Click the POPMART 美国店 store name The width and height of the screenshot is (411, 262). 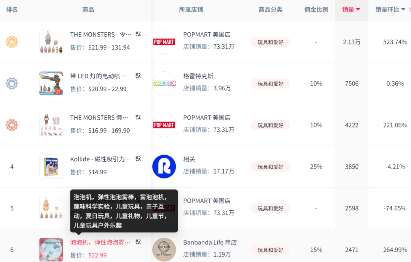[207, 34]
